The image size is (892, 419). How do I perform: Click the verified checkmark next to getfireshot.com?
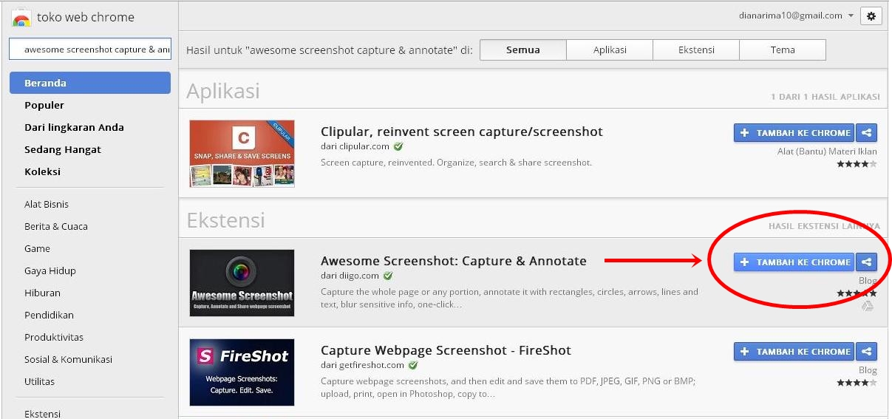coord(412,365)
